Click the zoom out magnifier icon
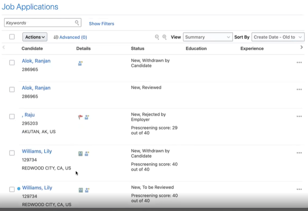 pyautogui.click(x=157, y=37)
